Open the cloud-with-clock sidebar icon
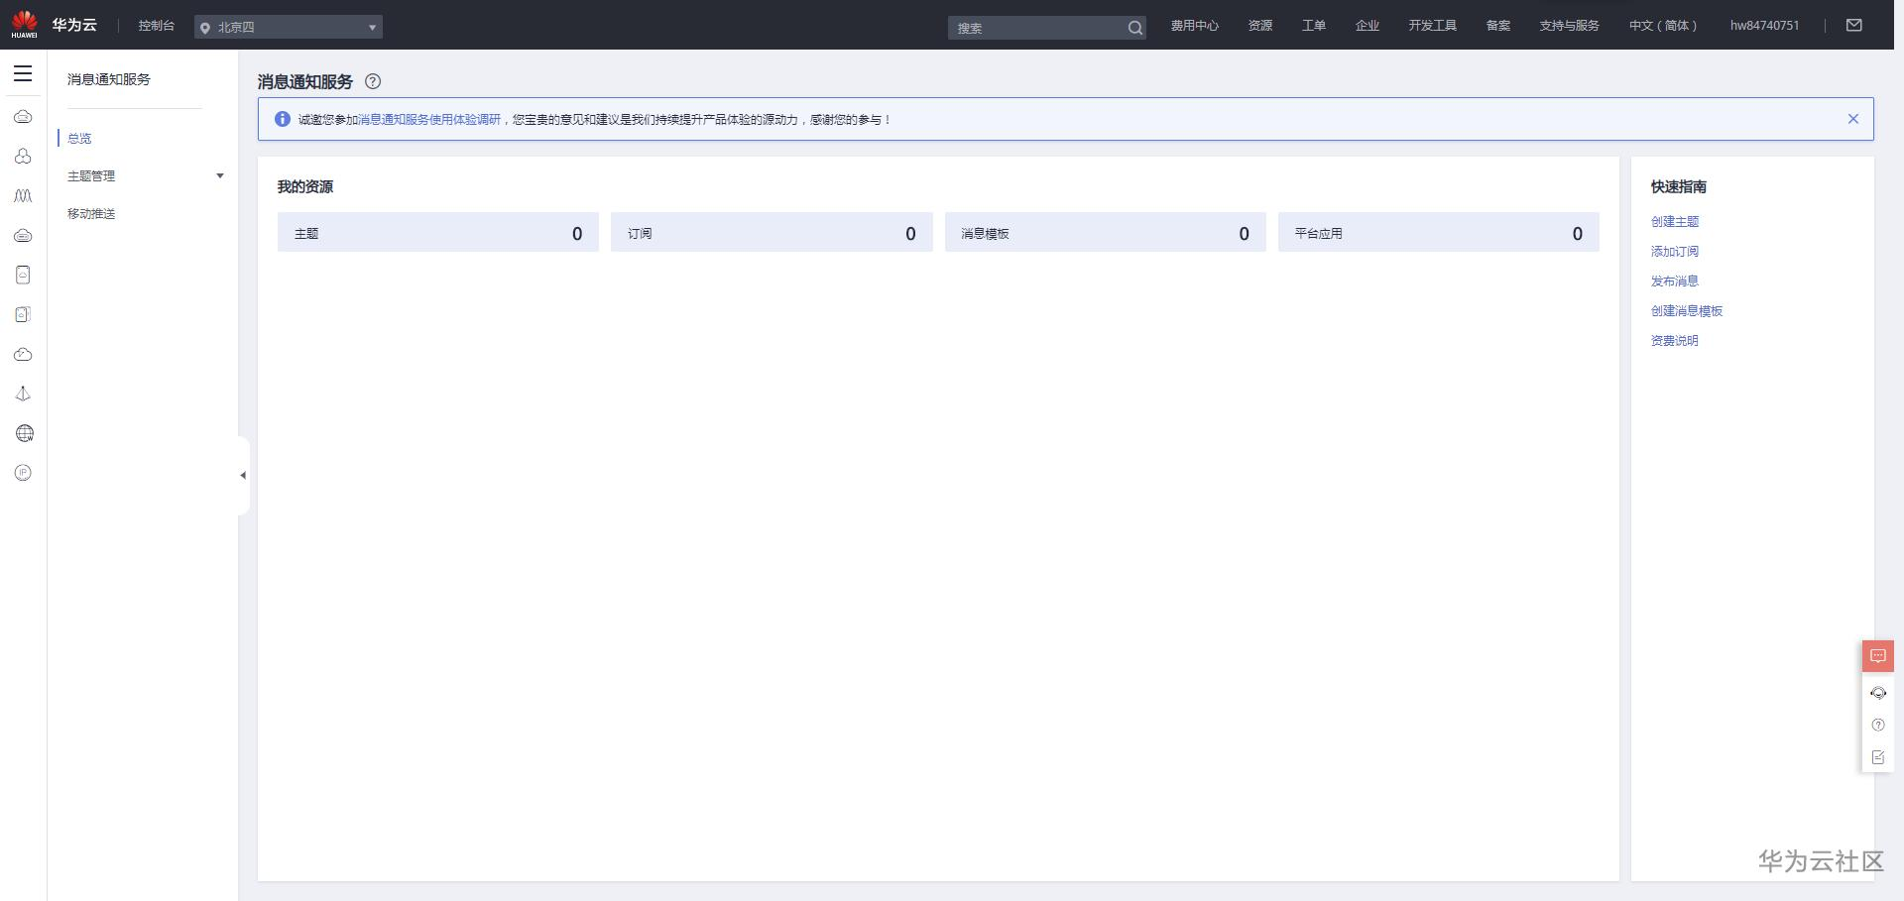 23,355
